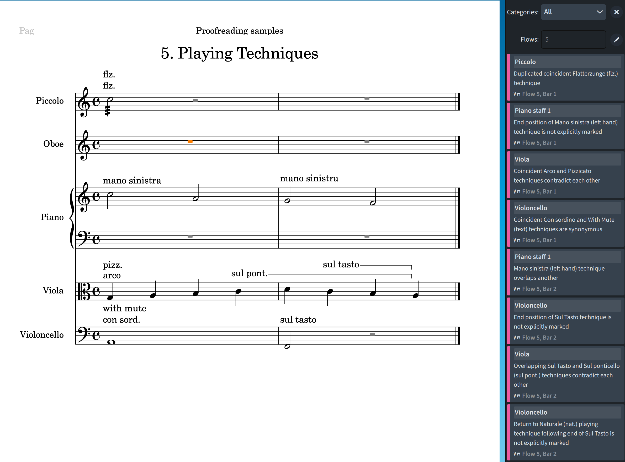Select Mano sinistra overlaps another issue

[565, 273]
